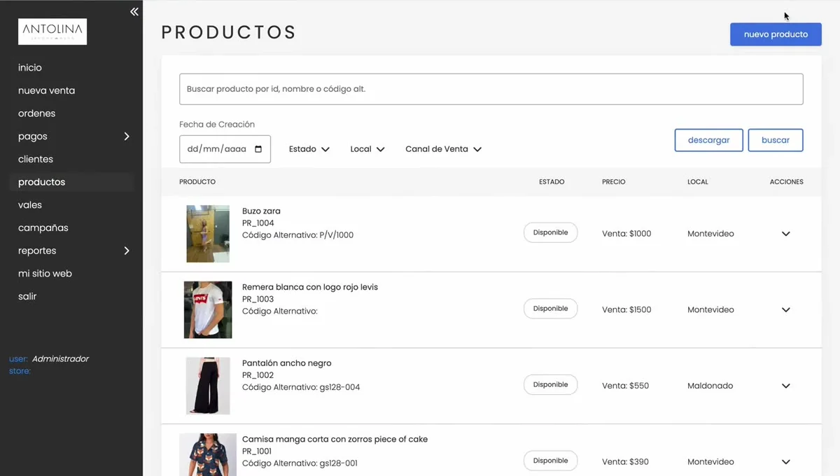
Task: Click product id PR_1004
Action: click(258, 223)
